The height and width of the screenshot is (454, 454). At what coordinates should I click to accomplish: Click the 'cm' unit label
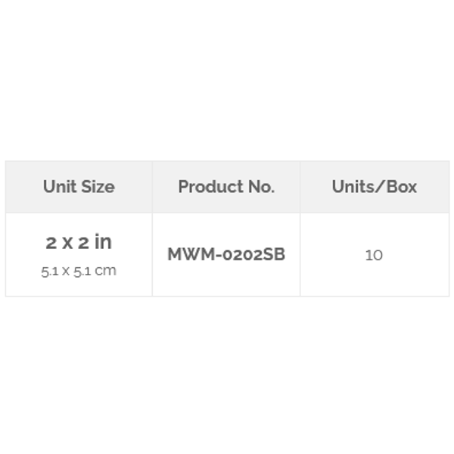point(106,271)
